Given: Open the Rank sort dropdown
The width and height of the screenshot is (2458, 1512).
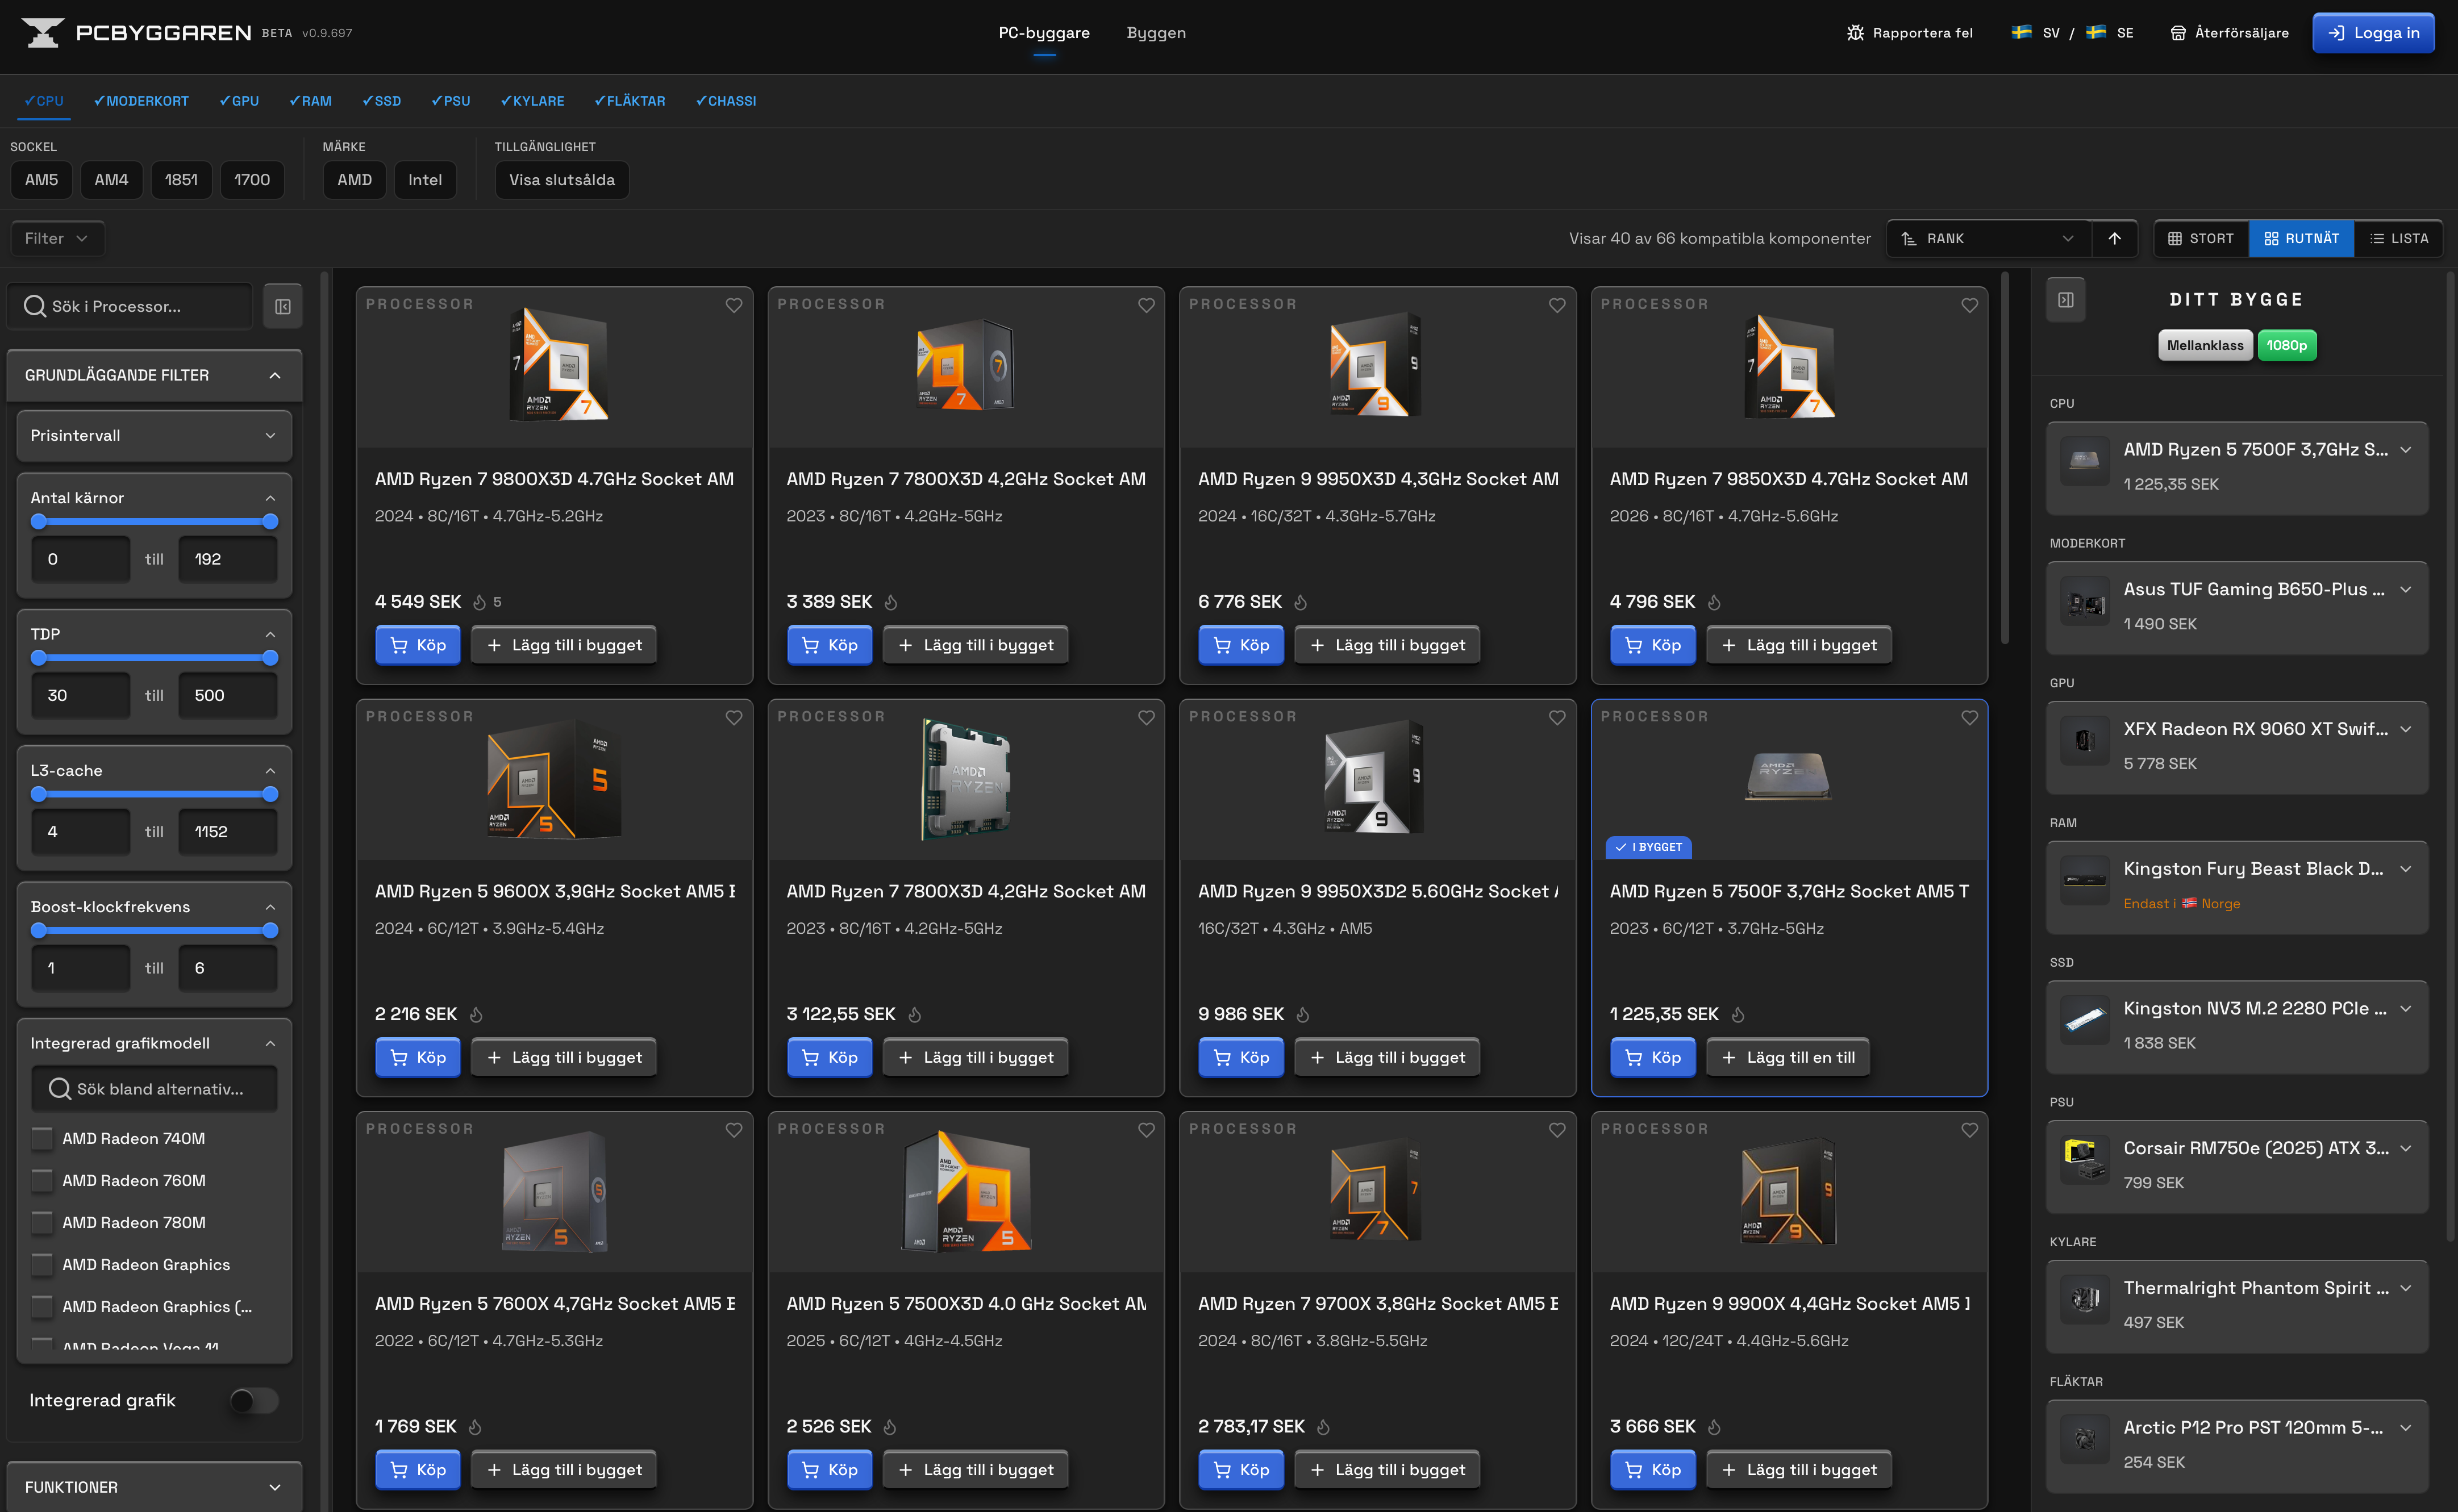Looking at the screenshot, I should coord(1989,239).
